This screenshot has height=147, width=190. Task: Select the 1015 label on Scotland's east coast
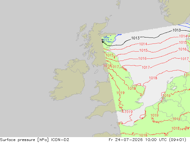tap(109, 55)
